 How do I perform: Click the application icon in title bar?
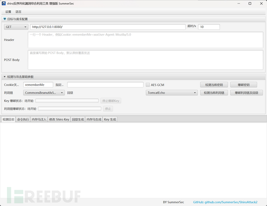(3, 3)
